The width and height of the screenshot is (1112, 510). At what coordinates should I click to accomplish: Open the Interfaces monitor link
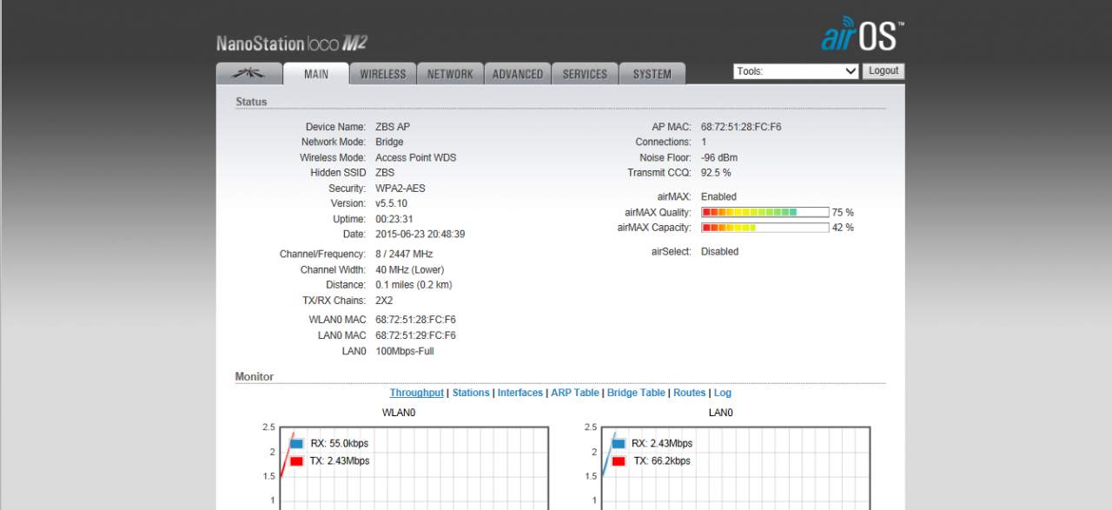pos(520,393)
